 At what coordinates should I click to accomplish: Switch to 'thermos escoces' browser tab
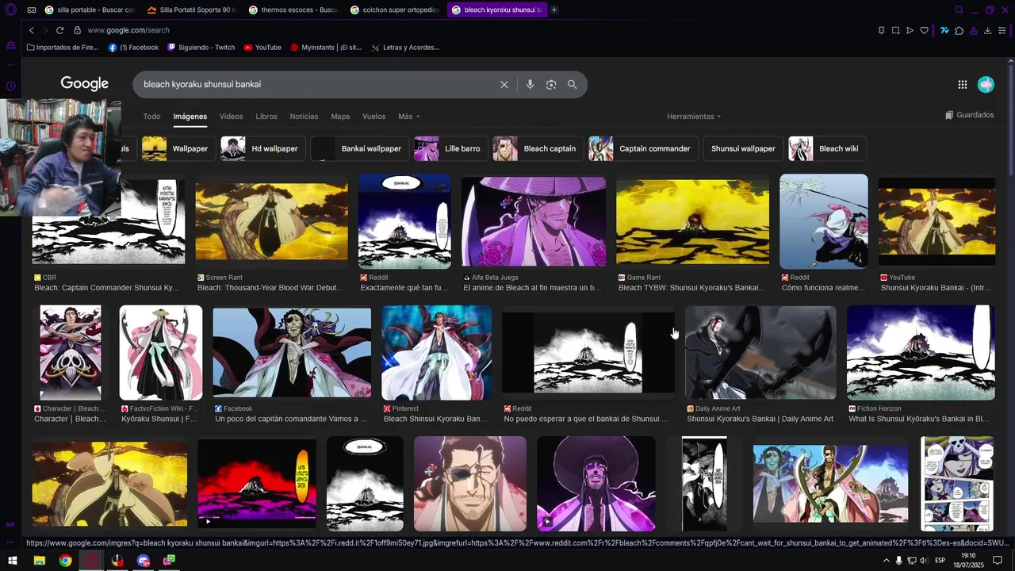[x=293, y=10]
